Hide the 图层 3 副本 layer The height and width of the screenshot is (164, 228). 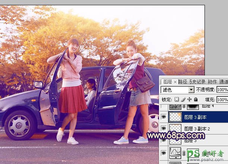(x=163, y=117)
